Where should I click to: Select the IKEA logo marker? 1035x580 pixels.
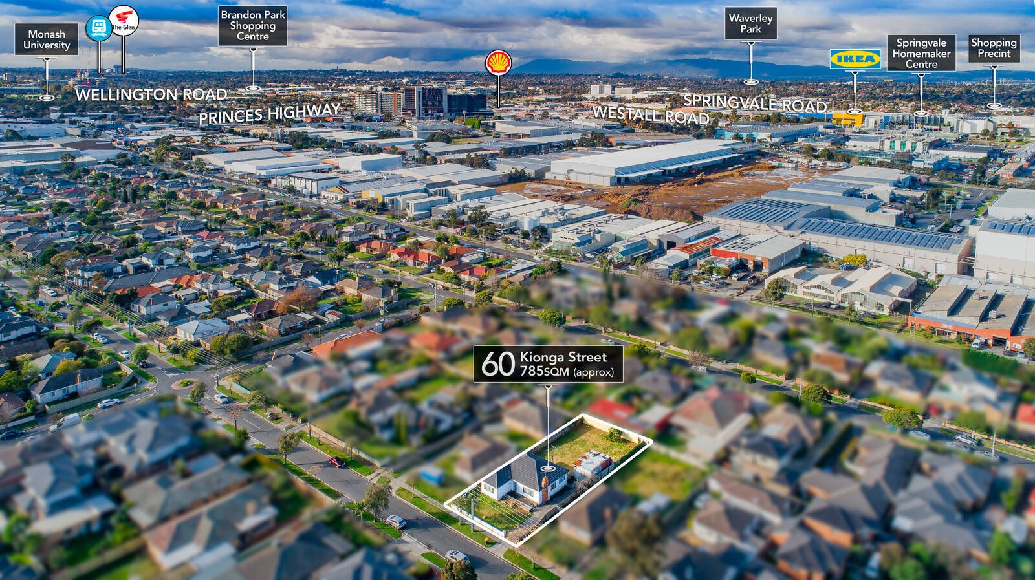coord(855,59)
